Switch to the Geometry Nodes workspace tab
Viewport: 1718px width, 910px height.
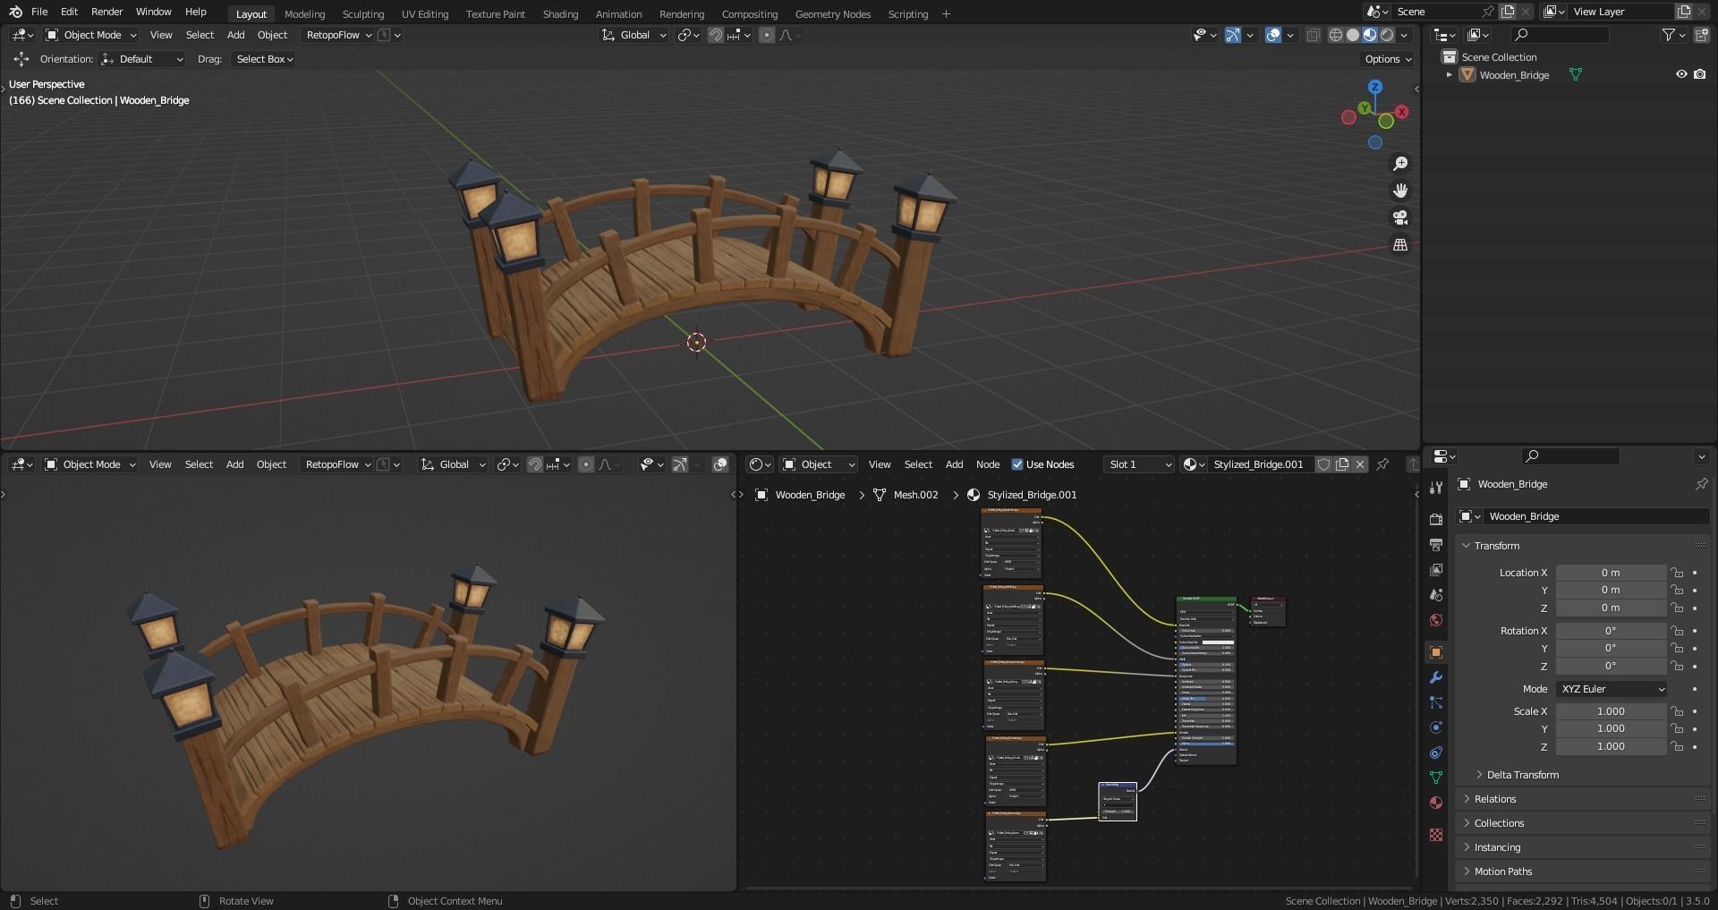coord(832,14)
